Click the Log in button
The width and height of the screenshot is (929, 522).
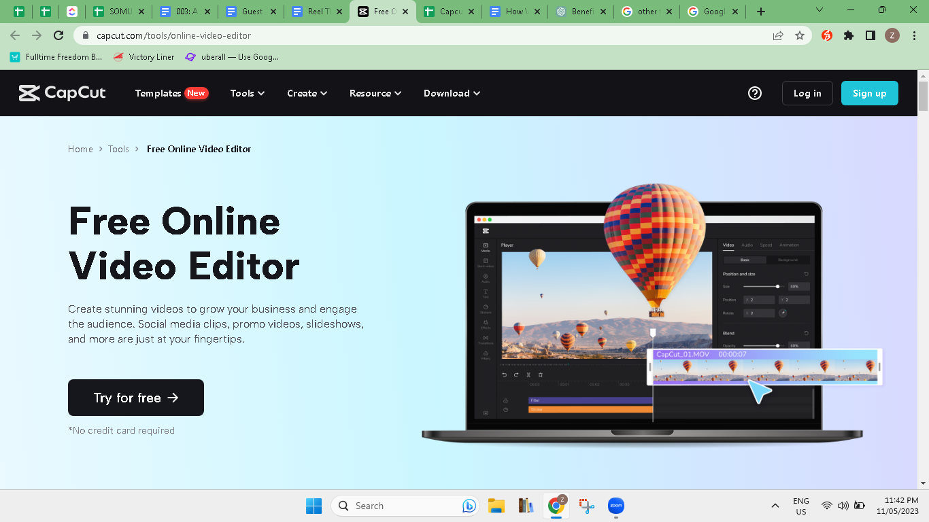pos(807,93)
